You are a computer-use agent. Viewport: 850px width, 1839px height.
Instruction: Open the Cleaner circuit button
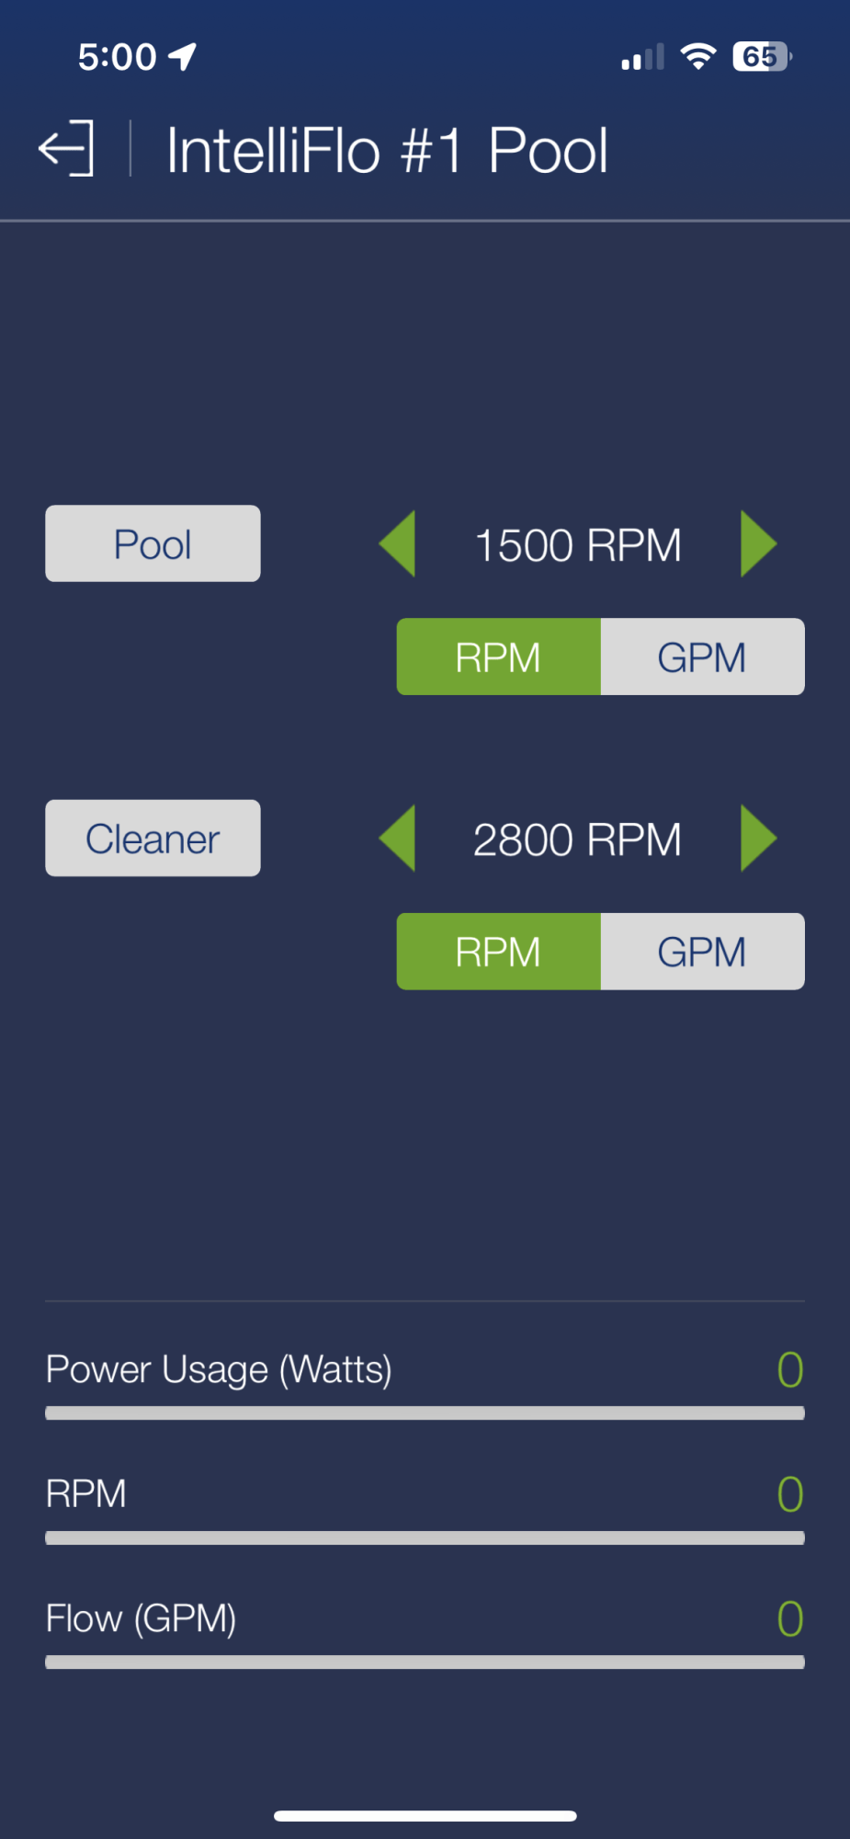pyautogui.click(x=153, y=838)
